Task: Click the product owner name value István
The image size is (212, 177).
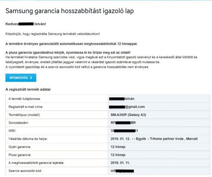Action: 122,99
